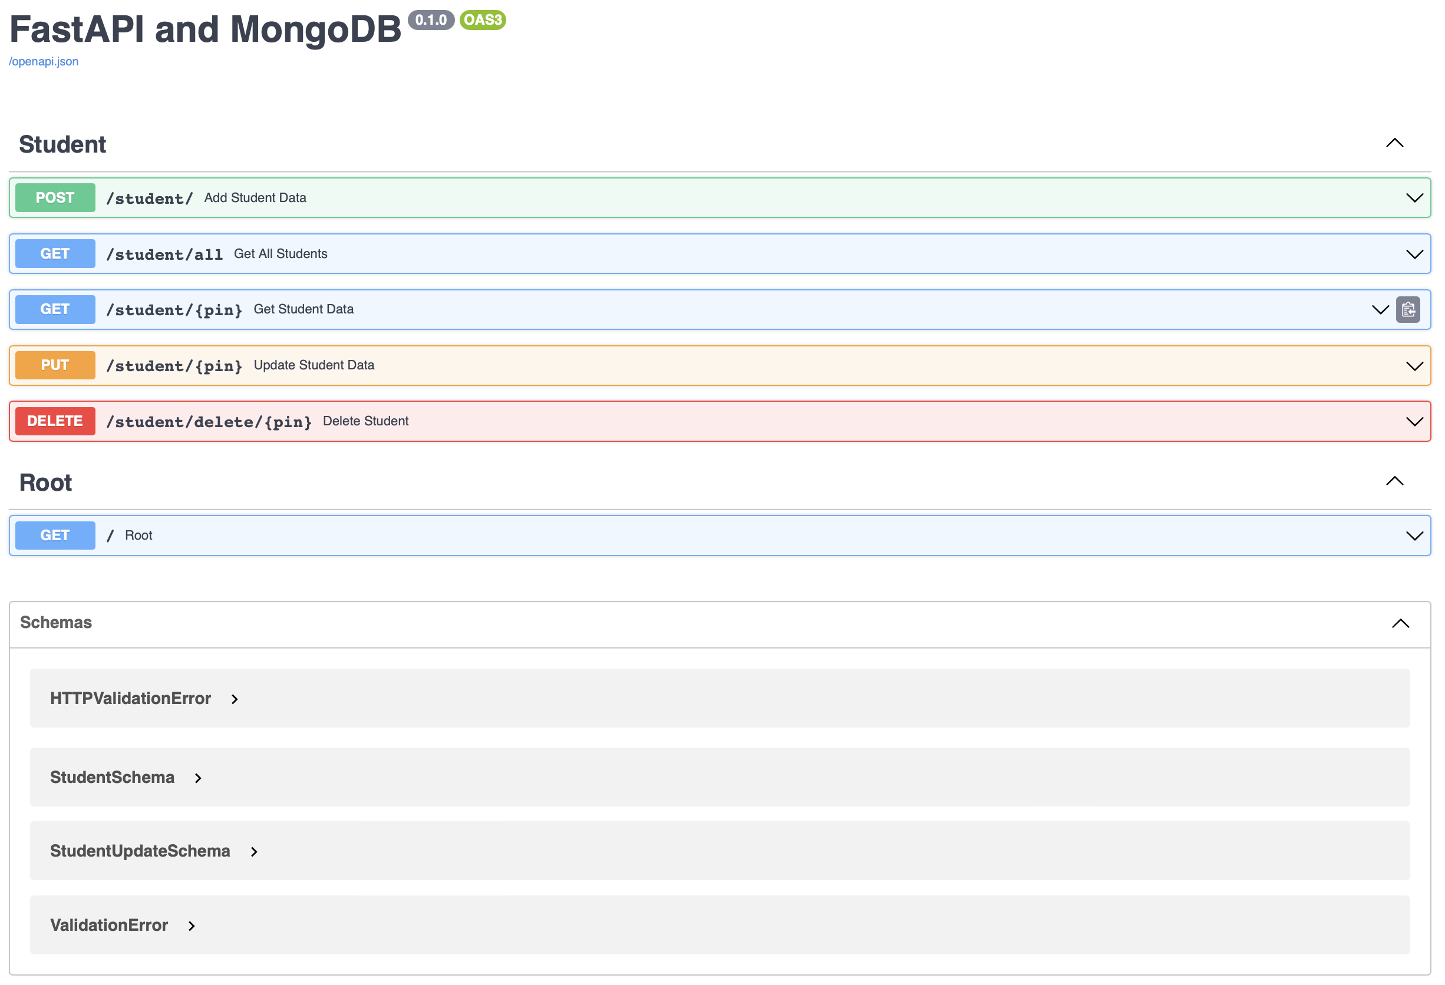
Task: Select the Student section heading
Action: 63,144
